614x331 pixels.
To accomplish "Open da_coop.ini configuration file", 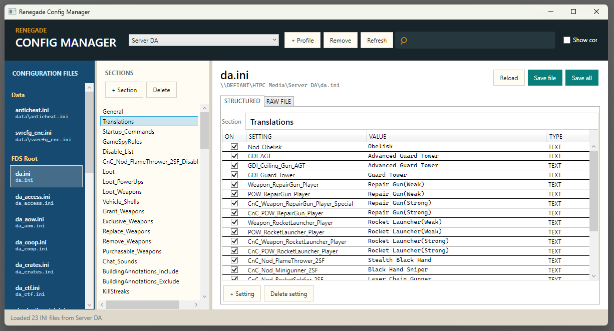I will pyautogui.click(x=46, y=245).
